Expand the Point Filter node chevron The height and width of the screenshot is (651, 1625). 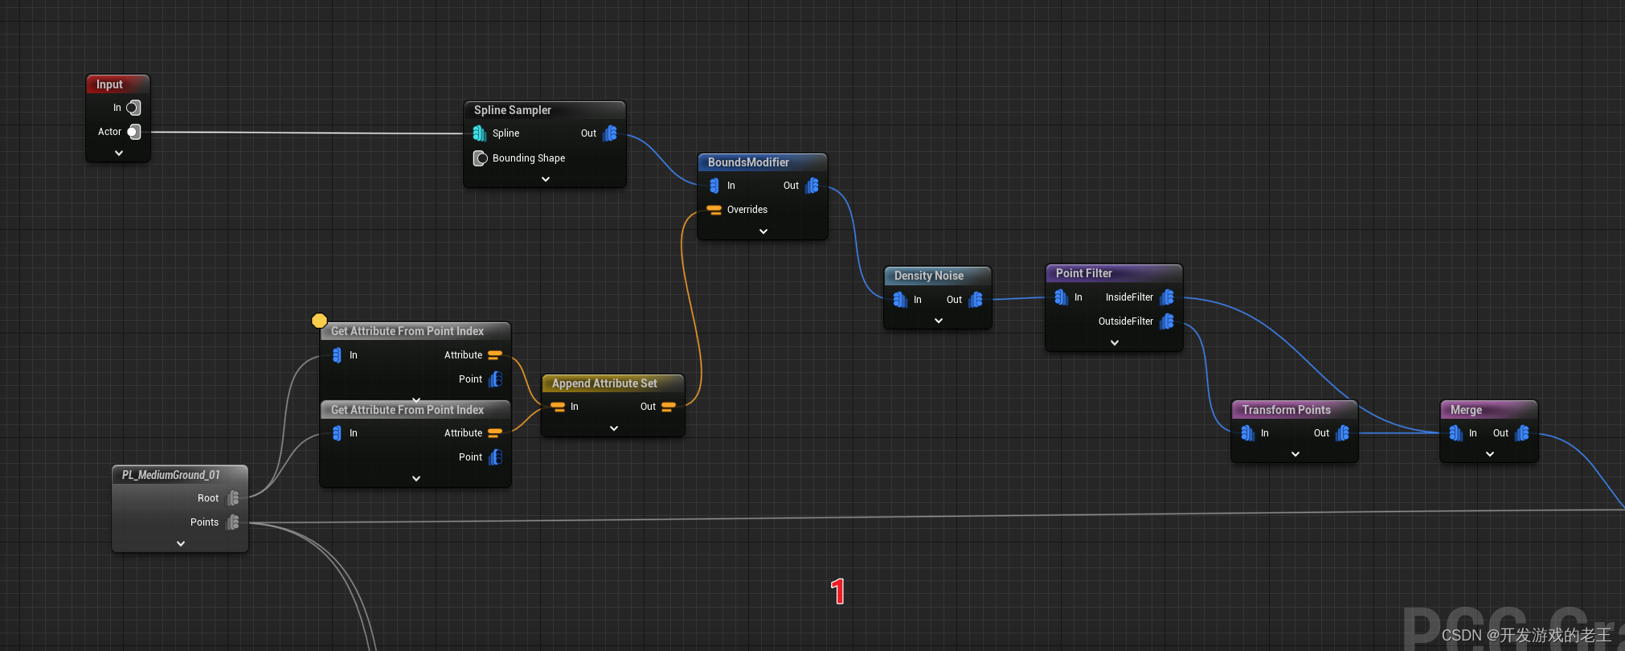[x=1115, y=342]
